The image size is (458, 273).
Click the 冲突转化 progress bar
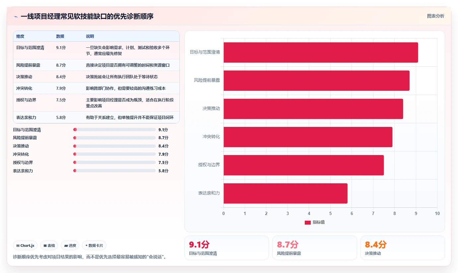114,154
